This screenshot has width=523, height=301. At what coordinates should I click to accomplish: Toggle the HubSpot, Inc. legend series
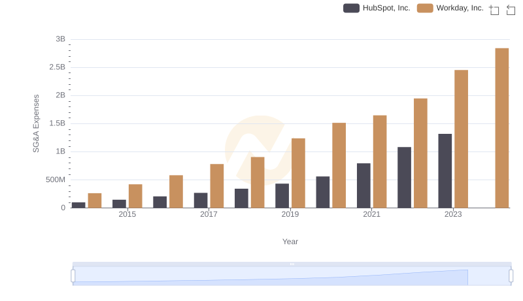[x=377, y=8]
